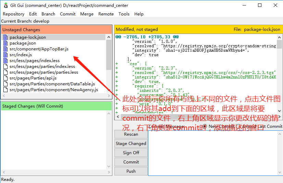Open the Repository menu

pos(14,14)
